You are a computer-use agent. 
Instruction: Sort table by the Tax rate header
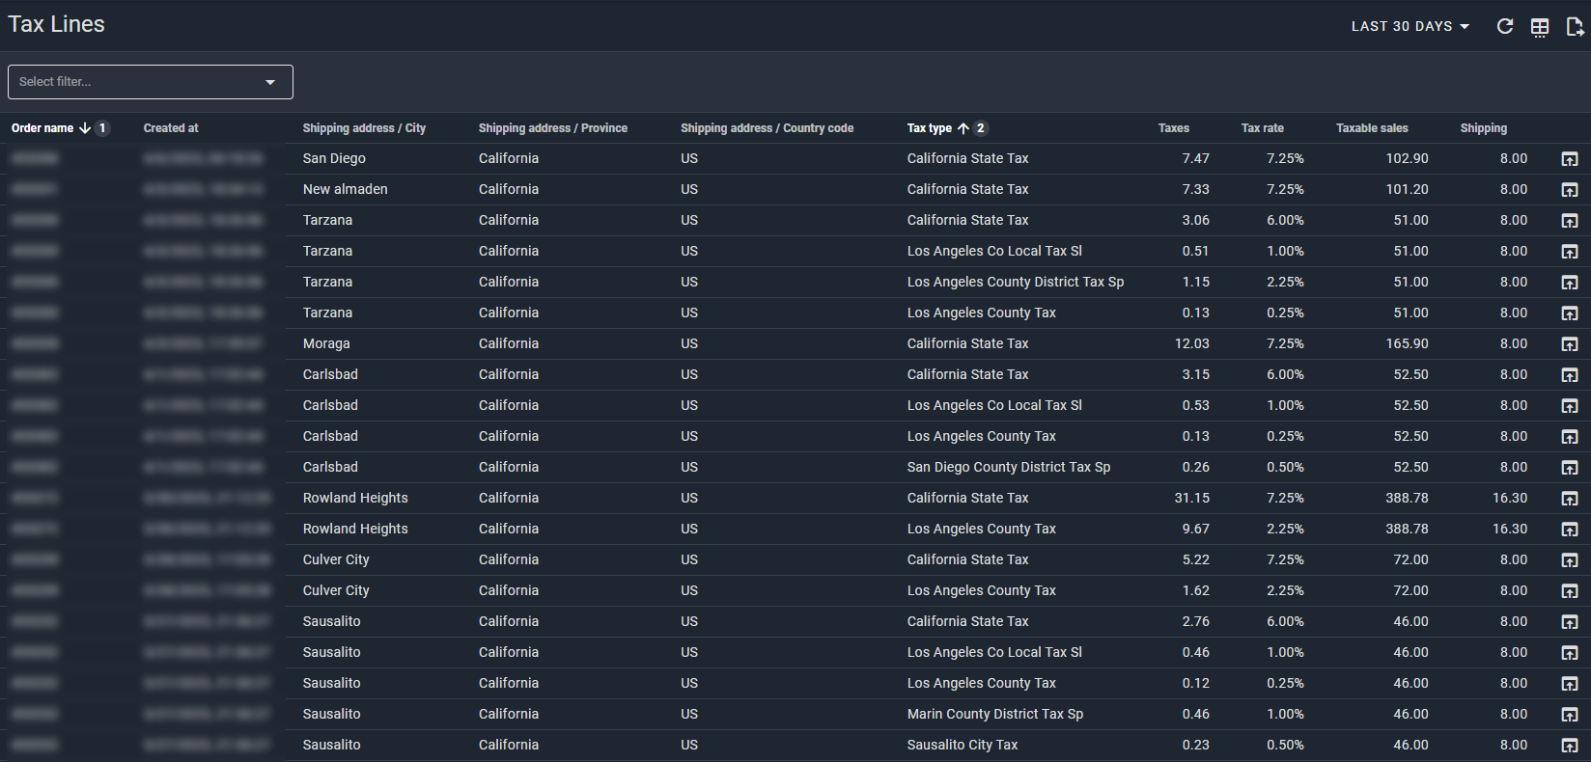pos(1262,128)
